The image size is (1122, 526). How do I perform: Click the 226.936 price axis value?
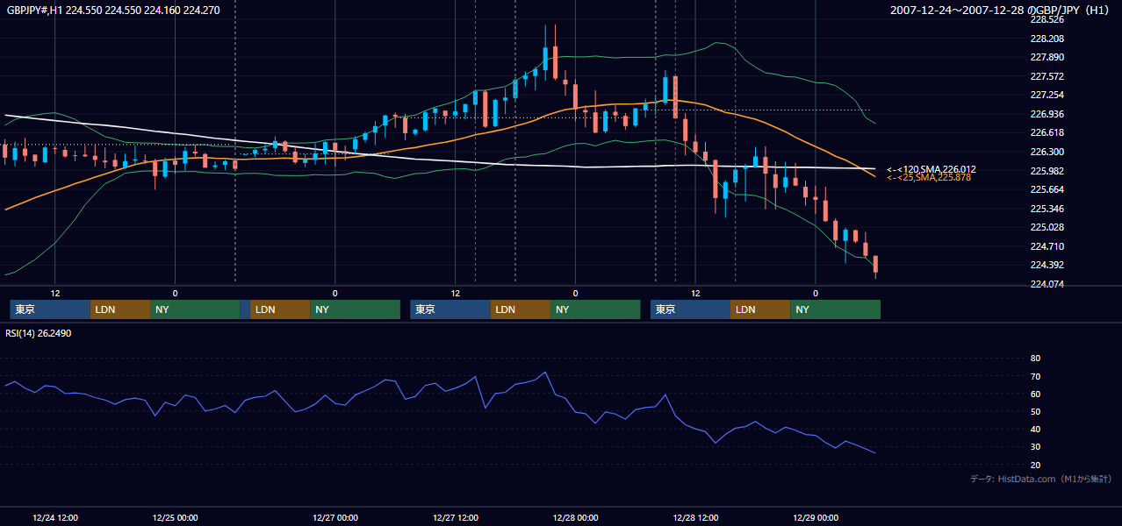(1046, 114)
